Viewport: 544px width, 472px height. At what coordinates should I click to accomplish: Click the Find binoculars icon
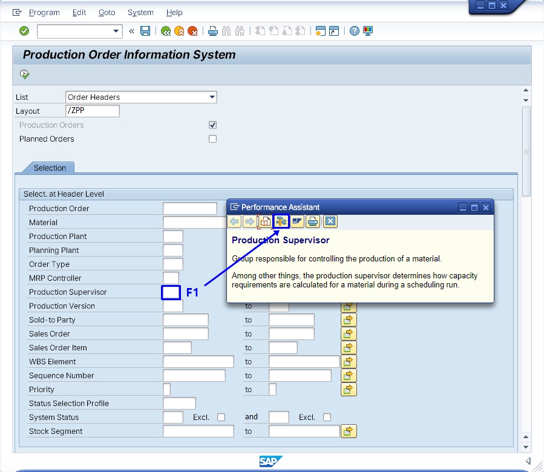(x=226, y=31)
